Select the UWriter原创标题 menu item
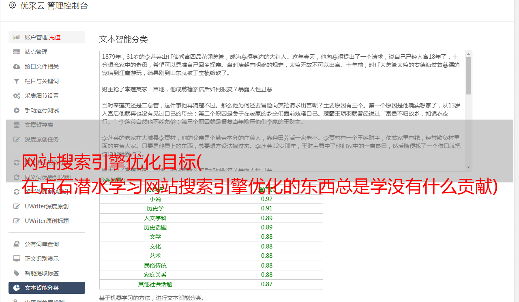Viewport: 519px width, 302px height. pyautogui.click(x=47, y=221)
